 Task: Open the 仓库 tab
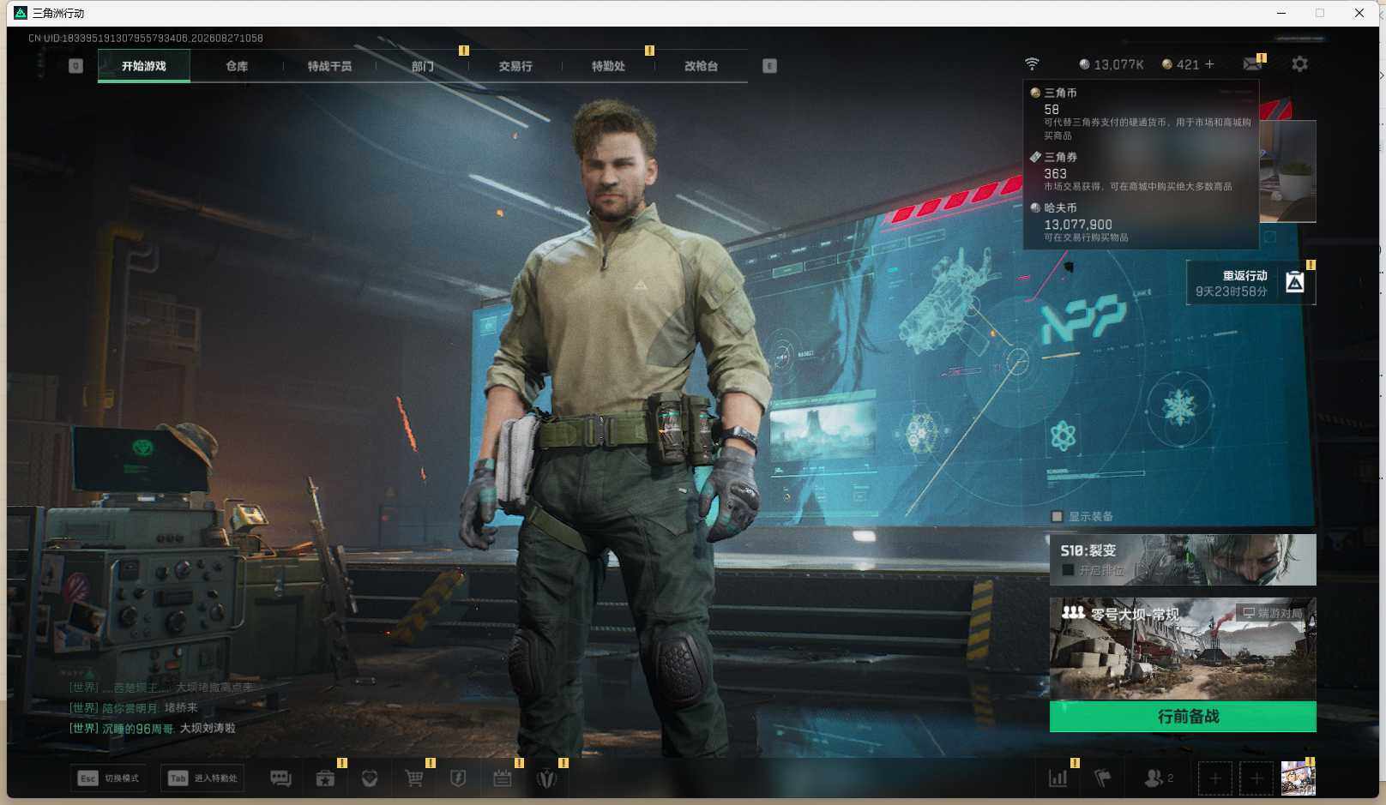tap(237, 66)
